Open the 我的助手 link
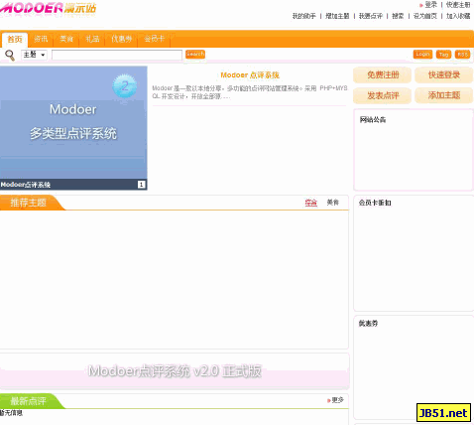 click(x=303, y=16)
